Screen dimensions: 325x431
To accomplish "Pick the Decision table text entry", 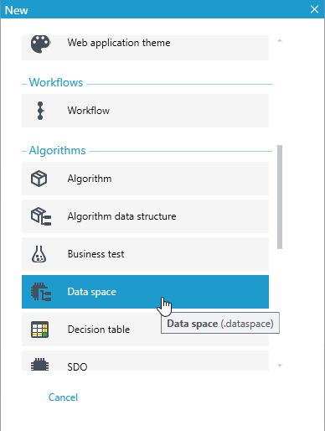I will 99,330.
